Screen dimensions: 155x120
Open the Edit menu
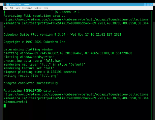(12, 8)
